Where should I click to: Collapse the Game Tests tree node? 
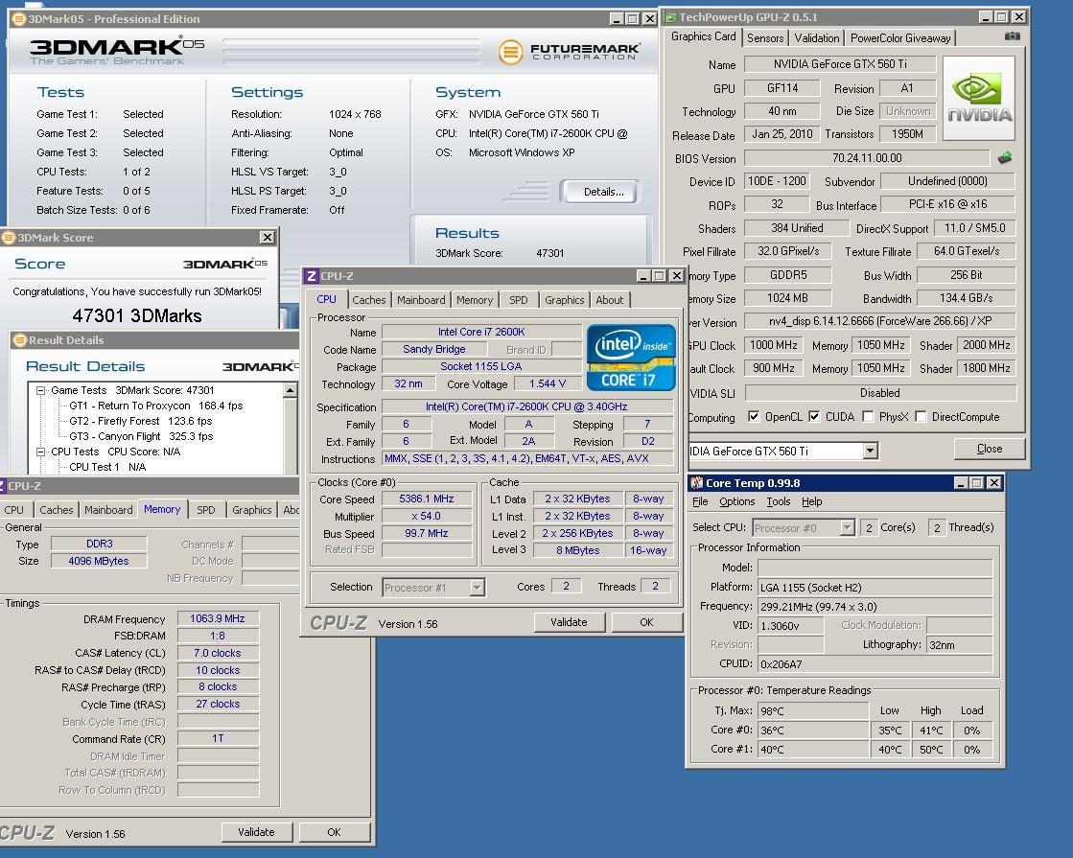[x=41, y=391]
